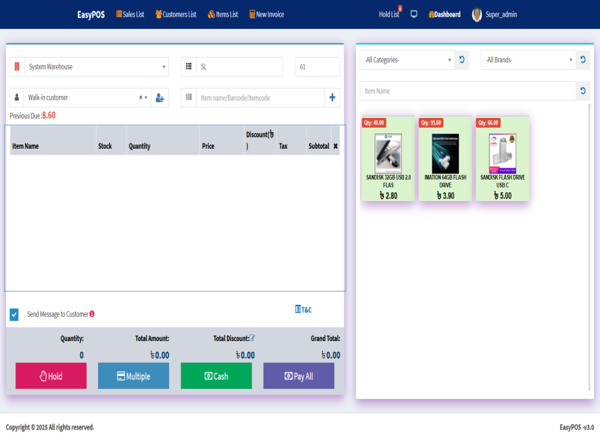Reset the All Brands filter
Image resolution: width=600 pixels, height=443 pixels.
point(583,60)
